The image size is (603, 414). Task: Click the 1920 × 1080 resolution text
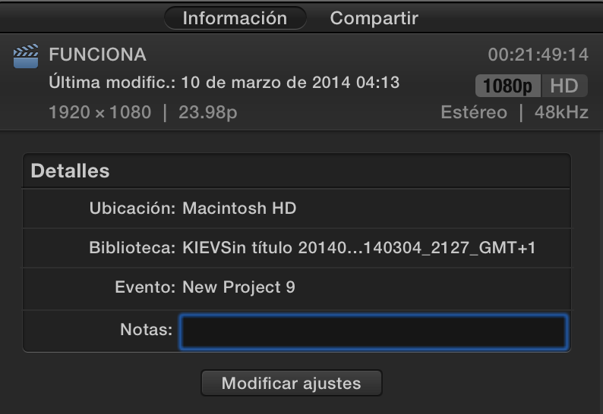click(99, 112)
